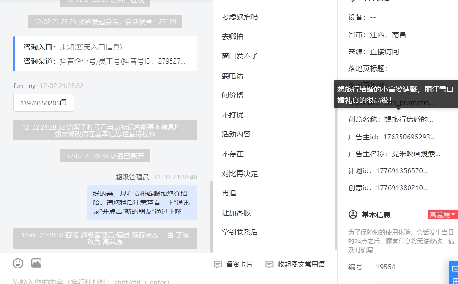The height and width of the screenshot is (284, 458).
Task: Click the 咨询渠道 抖音企业号 info line
Action: [104, 61]
